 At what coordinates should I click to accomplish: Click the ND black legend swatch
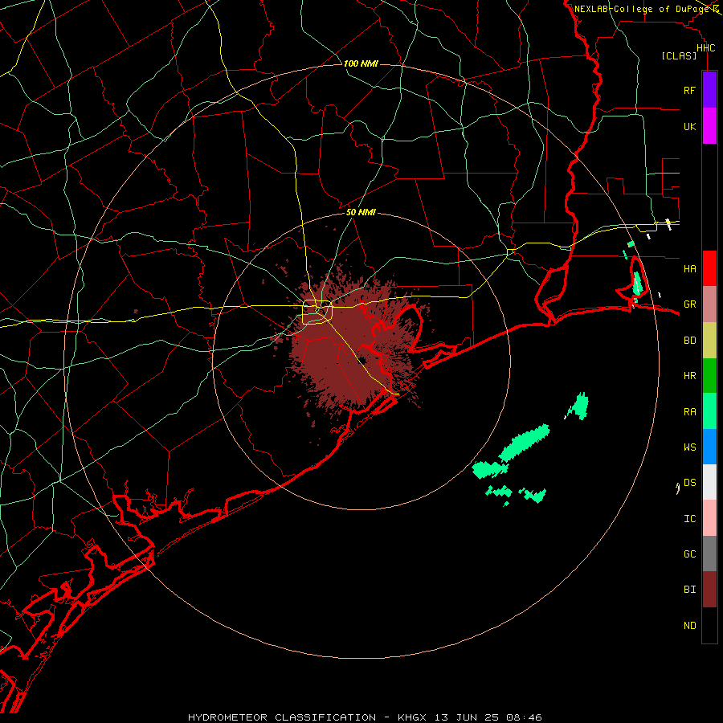[709, 625]
